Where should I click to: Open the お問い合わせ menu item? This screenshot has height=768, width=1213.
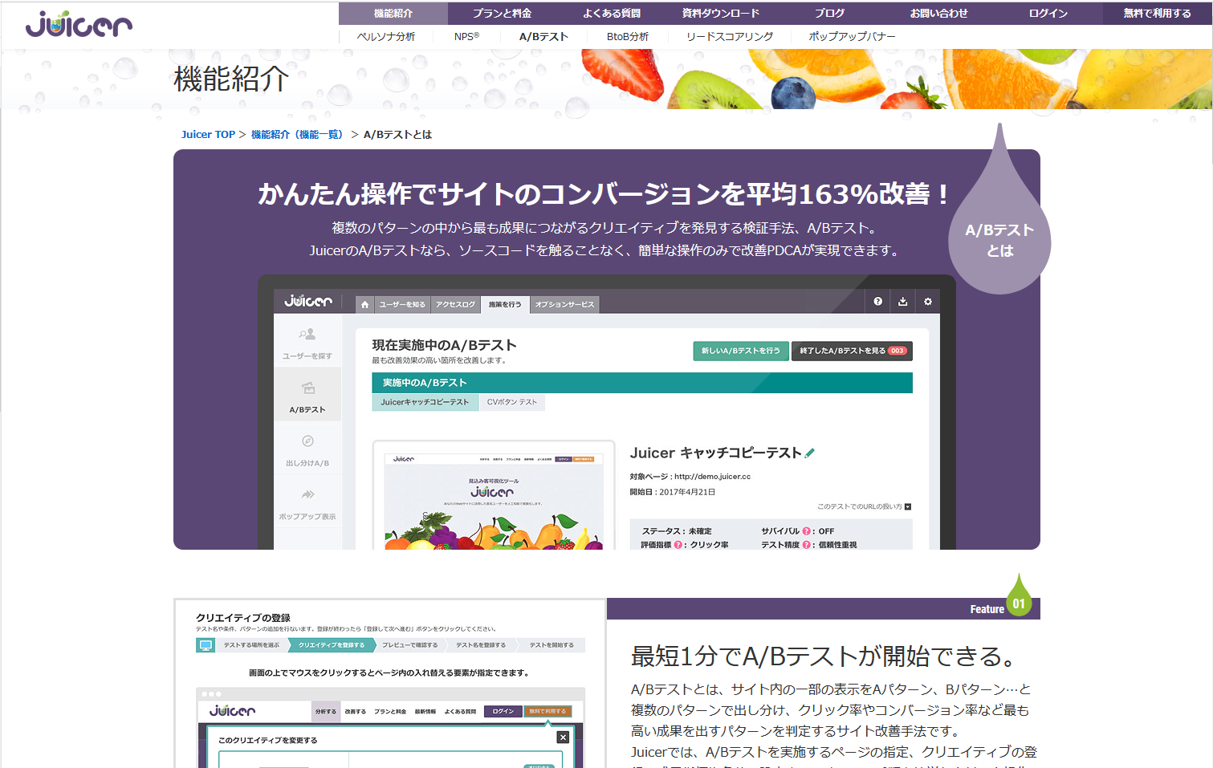click(x=939, y=13)
